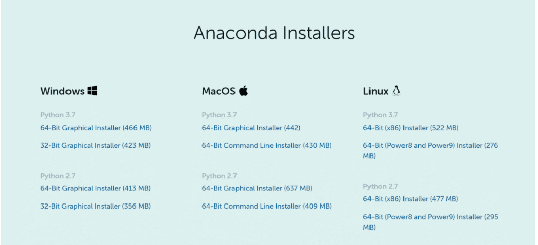Image resolution: width=538 pixels, height=245 pixels.
Task: Click the Python 3.7 label under Linux
Action: 381,115
